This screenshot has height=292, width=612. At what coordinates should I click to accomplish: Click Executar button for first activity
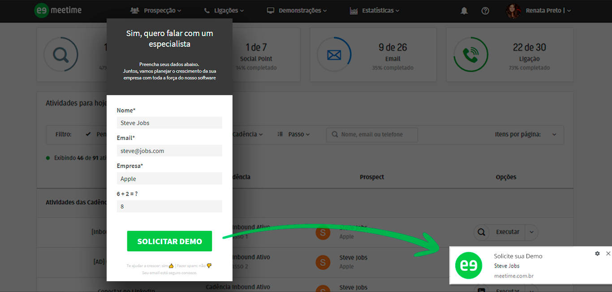point(507,232)
